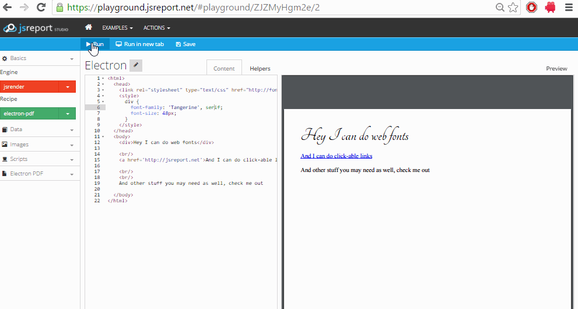Open the browser hamburger menu
This screenshot has width=578, height=309.
tap(569, 8)
